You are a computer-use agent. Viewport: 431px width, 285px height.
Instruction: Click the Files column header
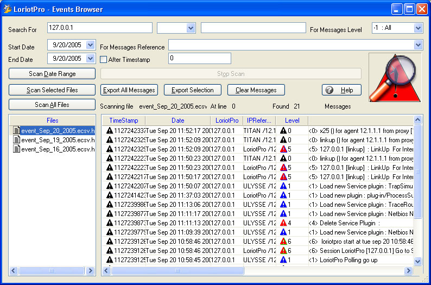coord(52,121)
